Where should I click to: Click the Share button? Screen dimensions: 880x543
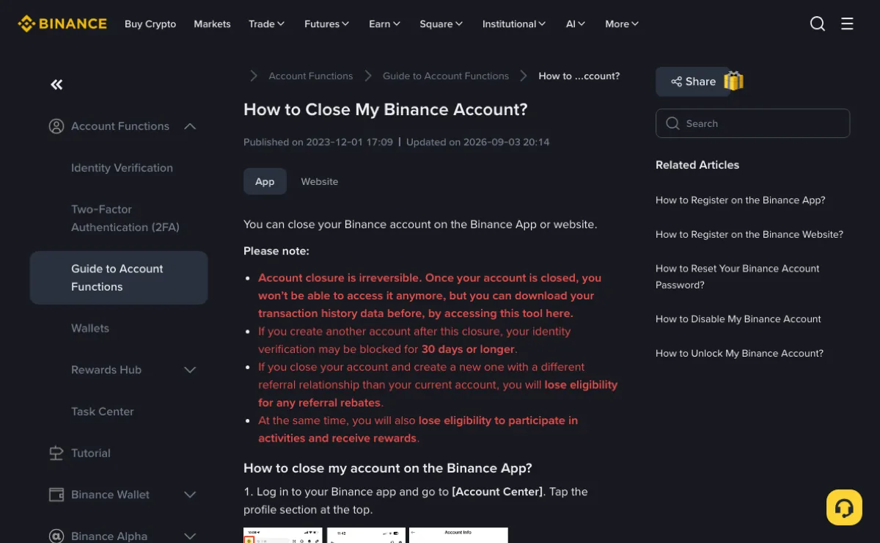pos(693,81)
